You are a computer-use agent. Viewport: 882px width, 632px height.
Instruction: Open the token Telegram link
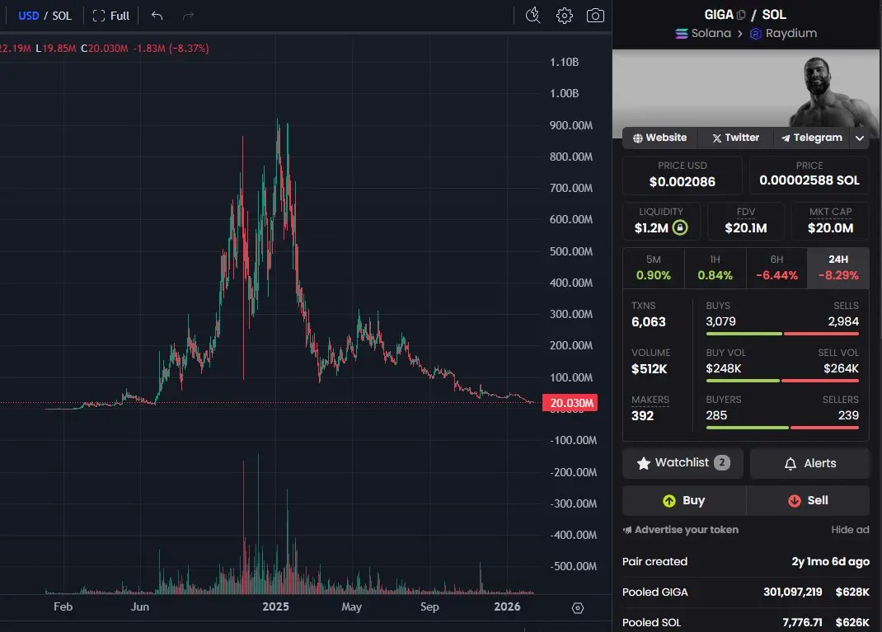click(811, 138)
